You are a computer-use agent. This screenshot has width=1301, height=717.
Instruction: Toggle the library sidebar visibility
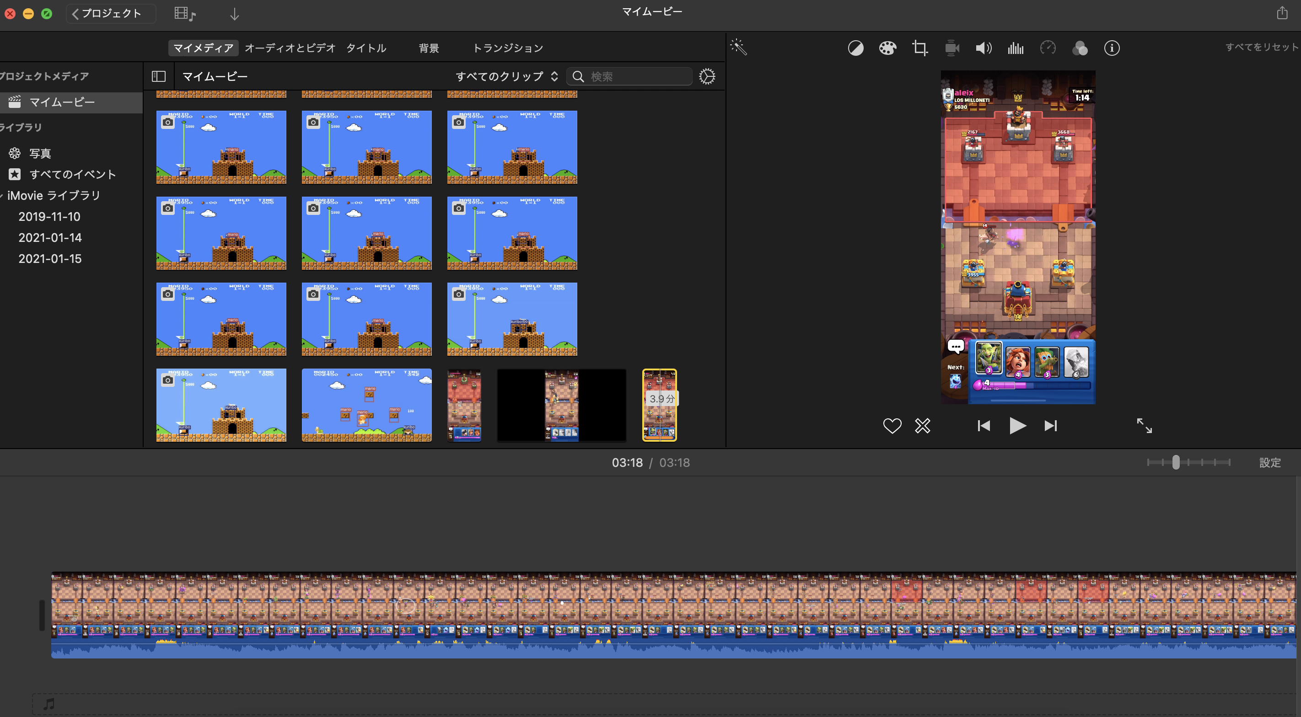coord(159,77)
